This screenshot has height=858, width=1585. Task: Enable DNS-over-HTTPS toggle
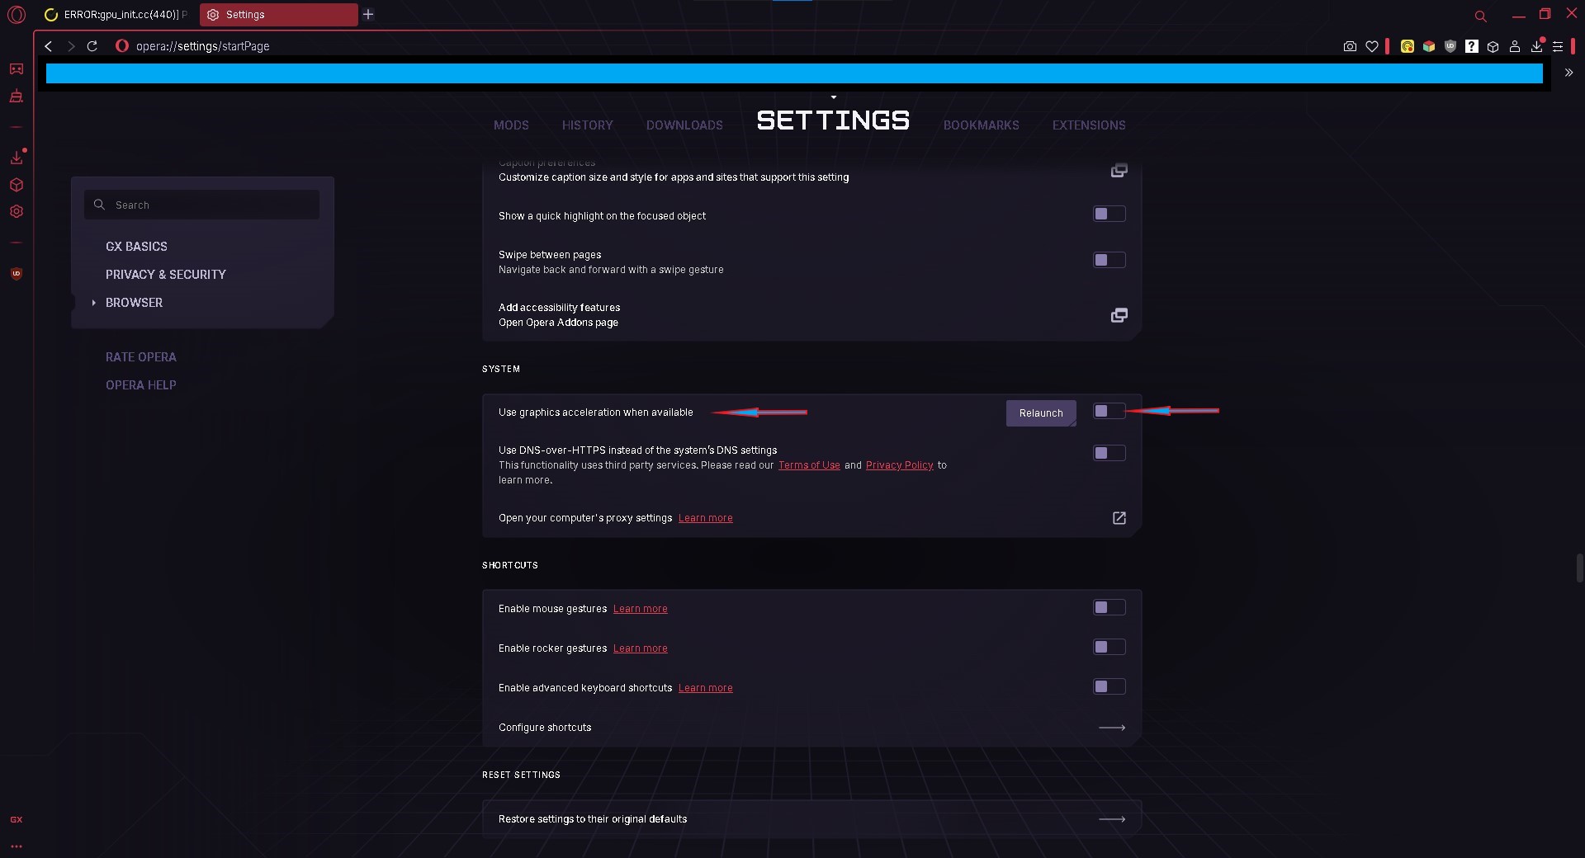1109,453
